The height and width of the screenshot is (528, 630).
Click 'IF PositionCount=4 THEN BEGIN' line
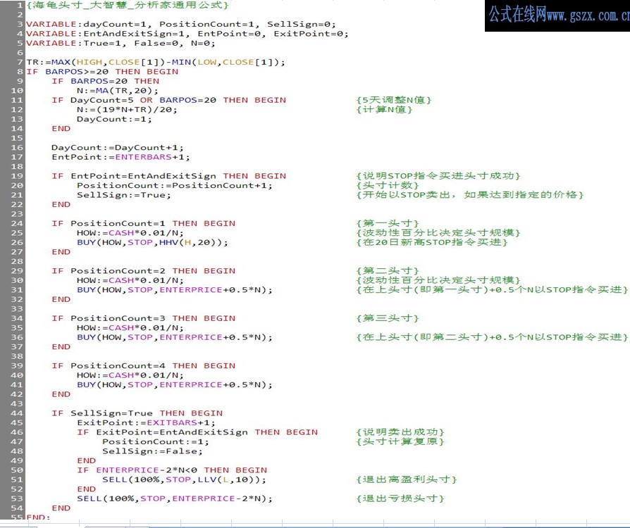[x=144, y=366]
